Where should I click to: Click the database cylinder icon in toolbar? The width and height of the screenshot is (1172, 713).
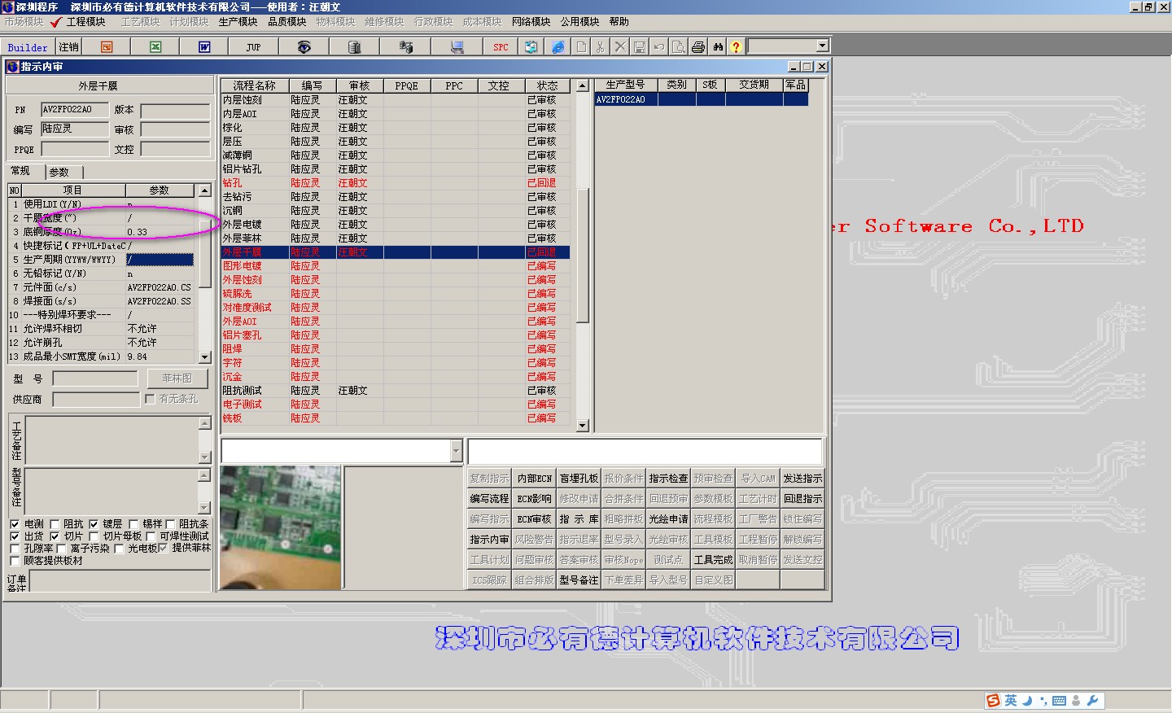point(354,47)
